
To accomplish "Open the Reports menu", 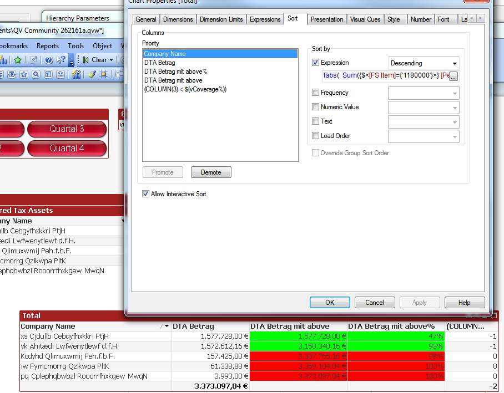I will tap(48, 46).
